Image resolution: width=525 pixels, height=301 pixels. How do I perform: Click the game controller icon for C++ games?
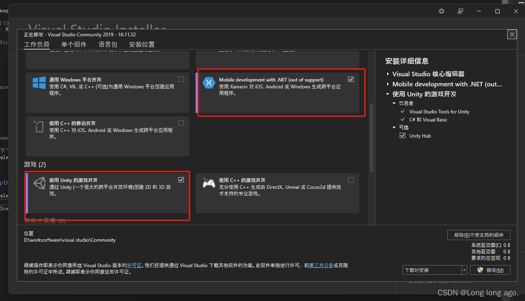point(209,183)
